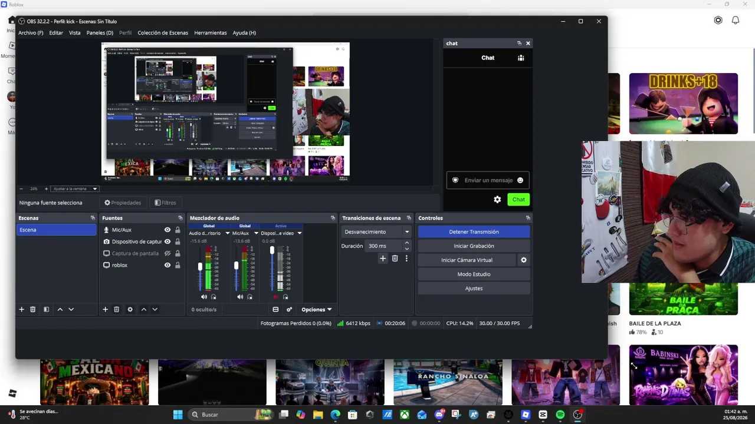This screenshot has width=755, height=424.
Task: Click Detener Transmisión button
Action: [474, 232]
